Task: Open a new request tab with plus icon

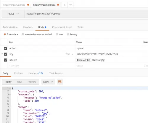Action: pyautogui.click(x=65, y=5)
